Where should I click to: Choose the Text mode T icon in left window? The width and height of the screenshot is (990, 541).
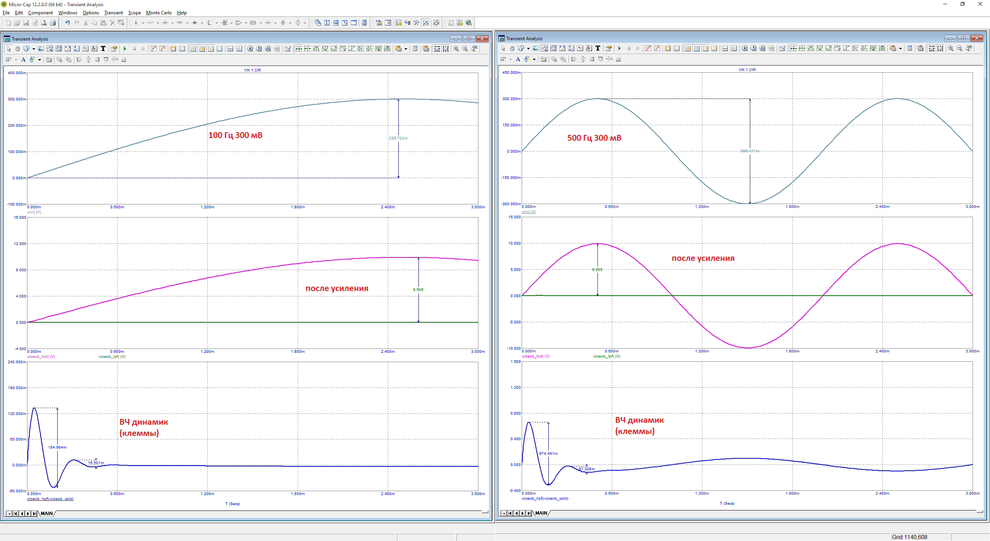pos(103,49)
